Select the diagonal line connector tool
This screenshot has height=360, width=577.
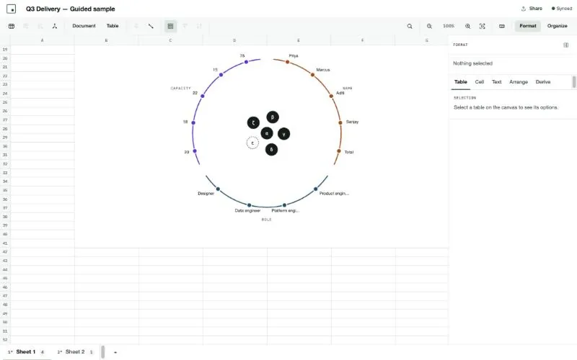pyautogui.click(x=151, y=26)
